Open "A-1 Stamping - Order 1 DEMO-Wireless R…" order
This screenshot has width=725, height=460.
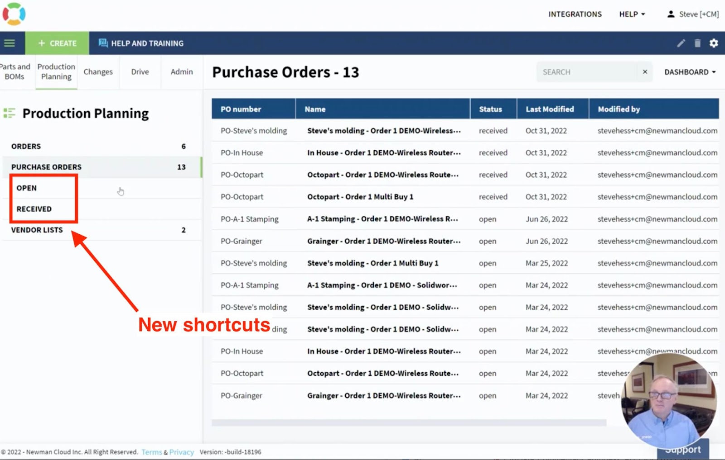(382, 219)
